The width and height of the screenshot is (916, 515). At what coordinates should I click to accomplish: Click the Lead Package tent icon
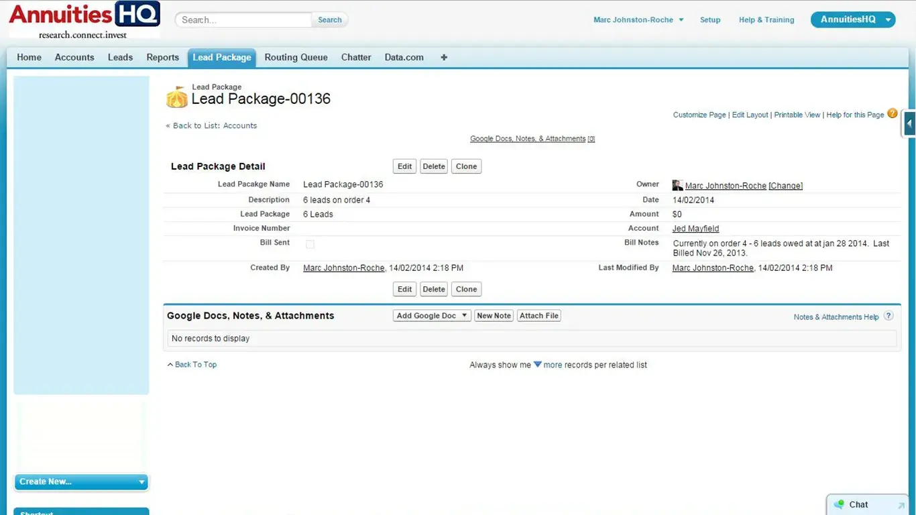pyautogui.click(x=177, y=97)
